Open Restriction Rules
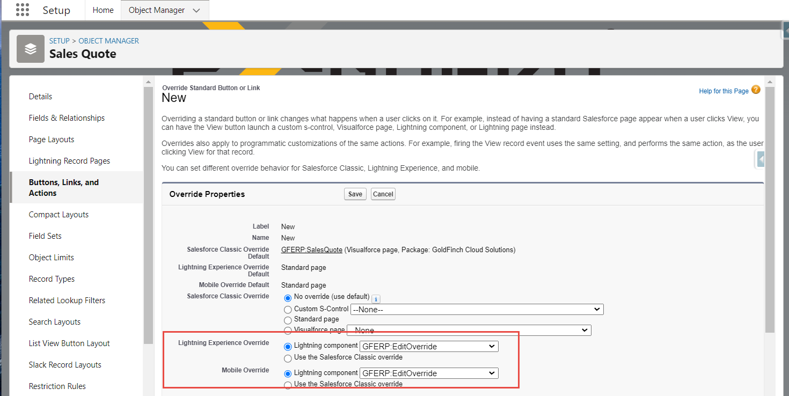789x396 pixels. click(57, 386)
